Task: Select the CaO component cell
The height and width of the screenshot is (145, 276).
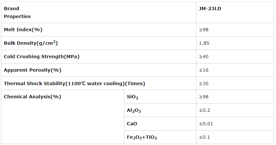Action: point(132,124)
